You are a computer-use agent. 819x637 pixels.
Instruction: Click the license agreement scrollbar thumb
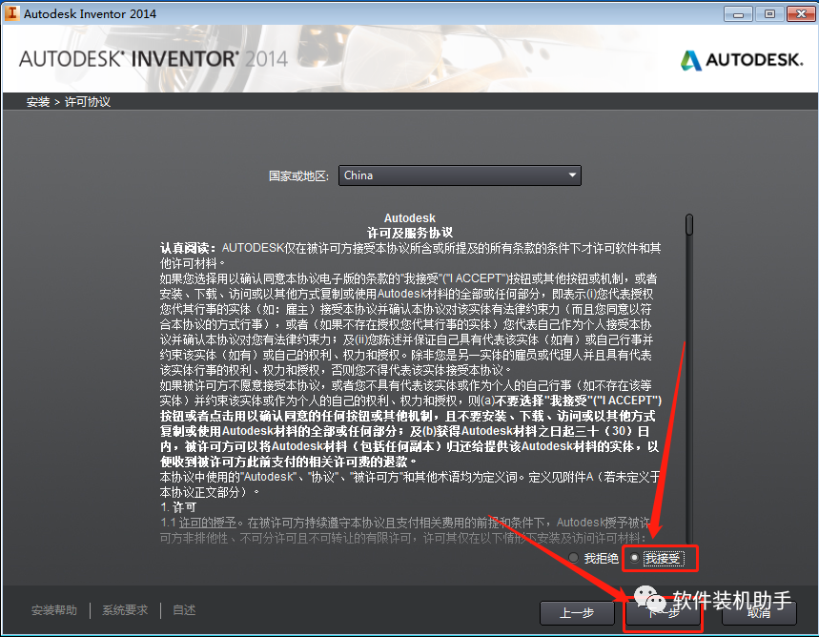(x=689, y=225)
